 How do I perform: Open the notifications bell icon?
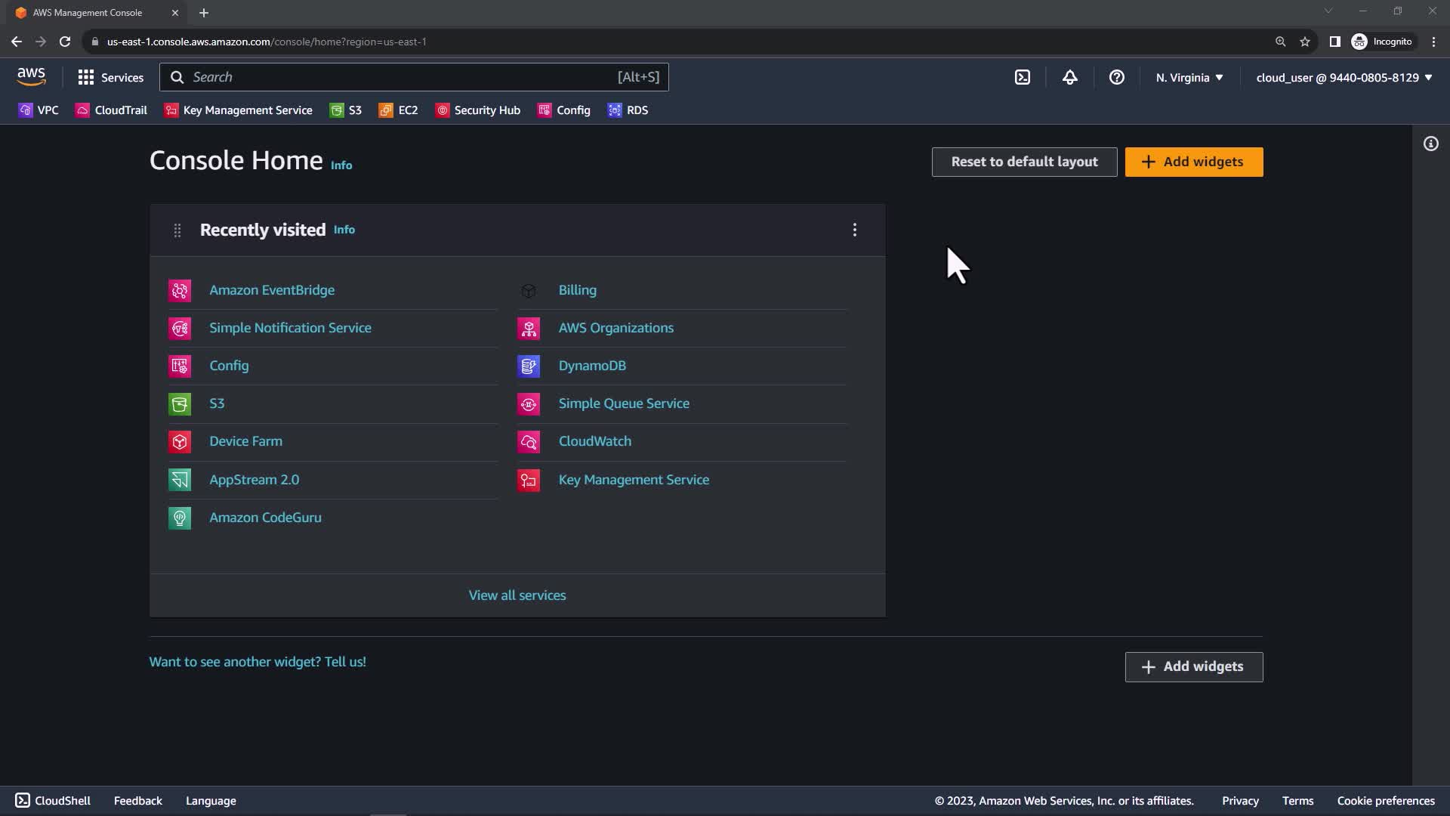tap(1069, 77)
